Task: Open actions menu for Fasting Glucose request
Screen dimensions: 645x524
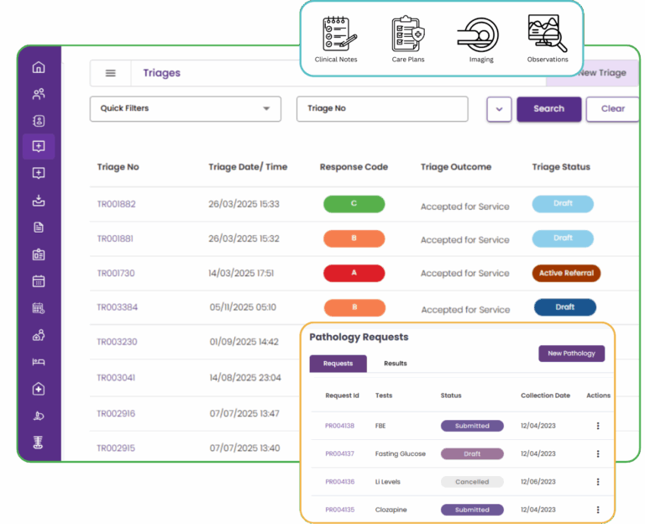Action: 598,453
